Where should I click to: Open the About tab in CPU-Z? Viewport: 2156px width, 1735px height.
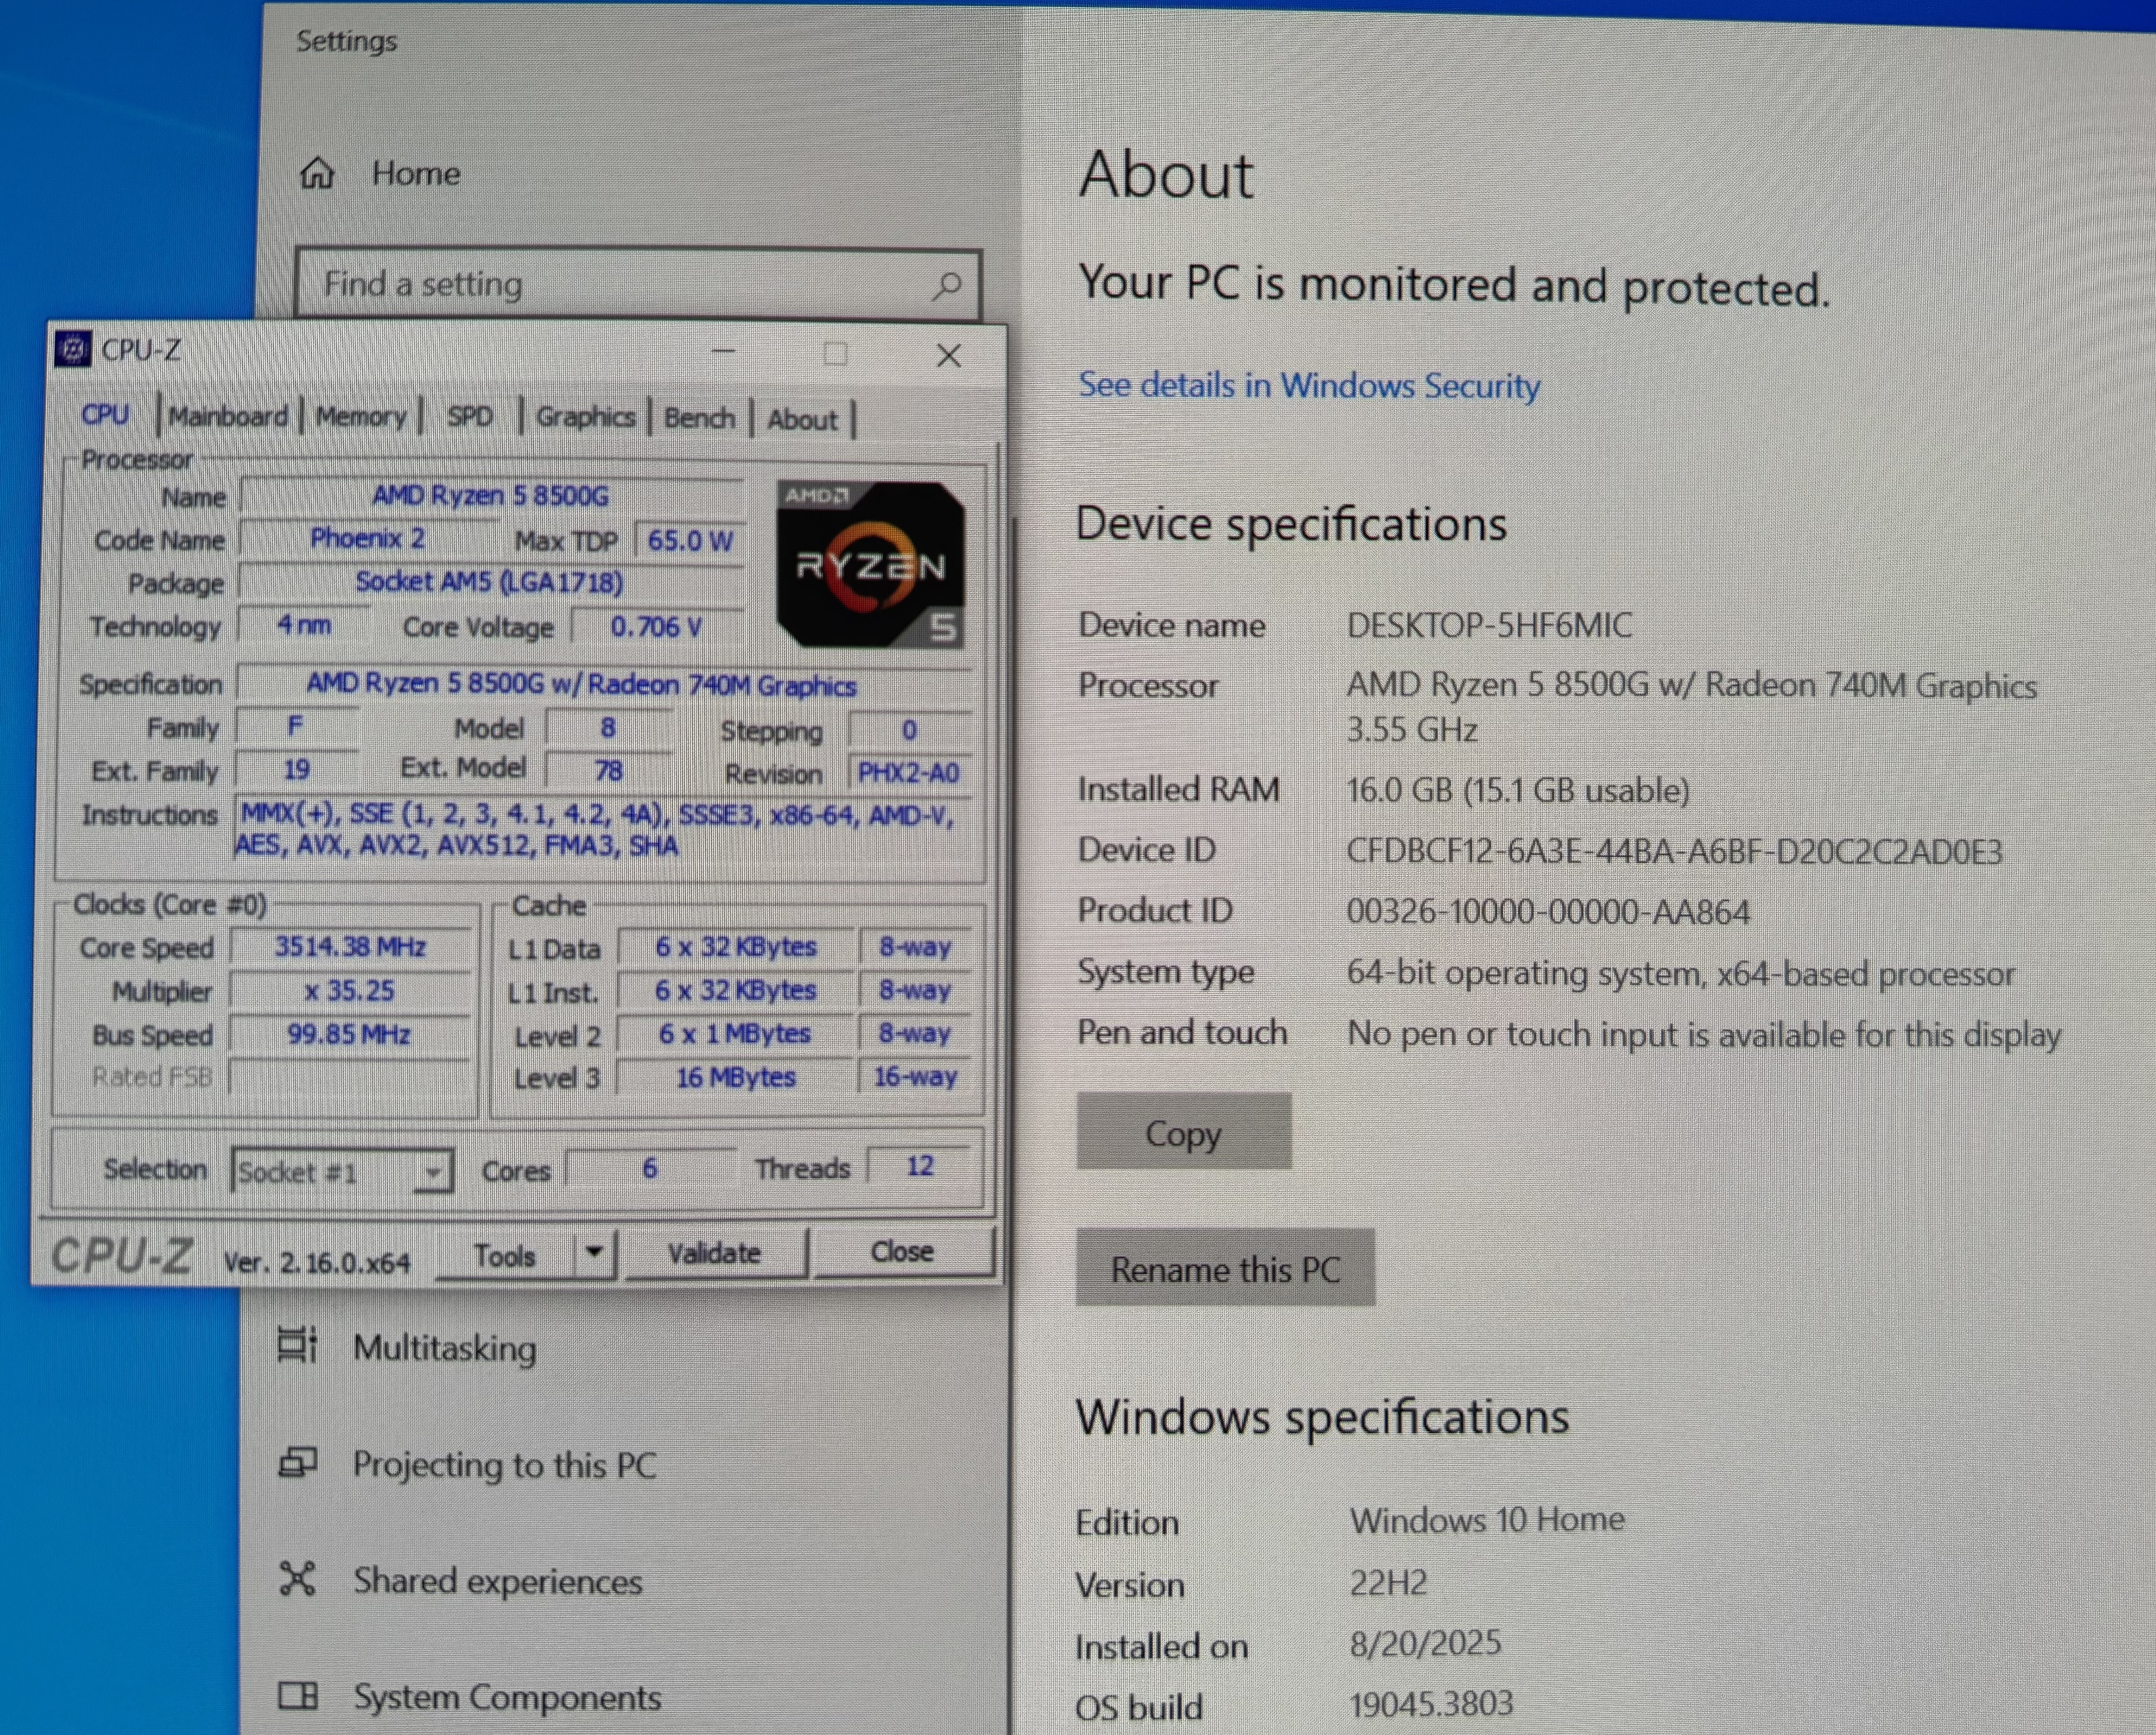[802, 420]
